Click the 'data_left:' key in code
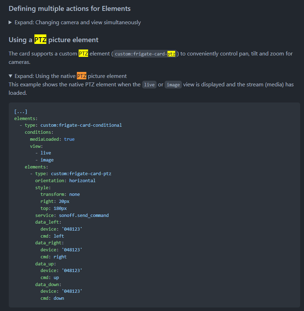304x311 pixels. 48,222
